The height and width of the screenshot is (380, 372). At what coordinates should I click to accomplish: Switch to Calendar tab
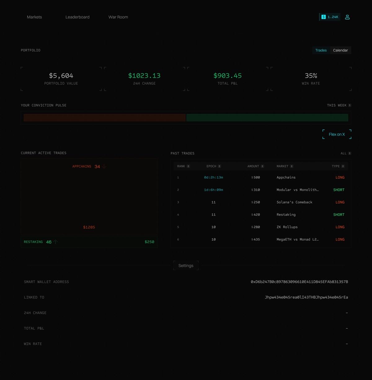click(x=341, y=50)
